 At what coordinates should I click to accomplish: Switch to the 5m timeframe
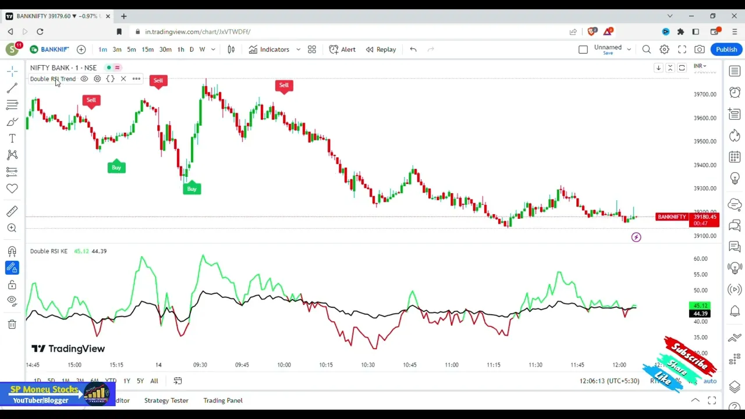(x=132, y=49)
